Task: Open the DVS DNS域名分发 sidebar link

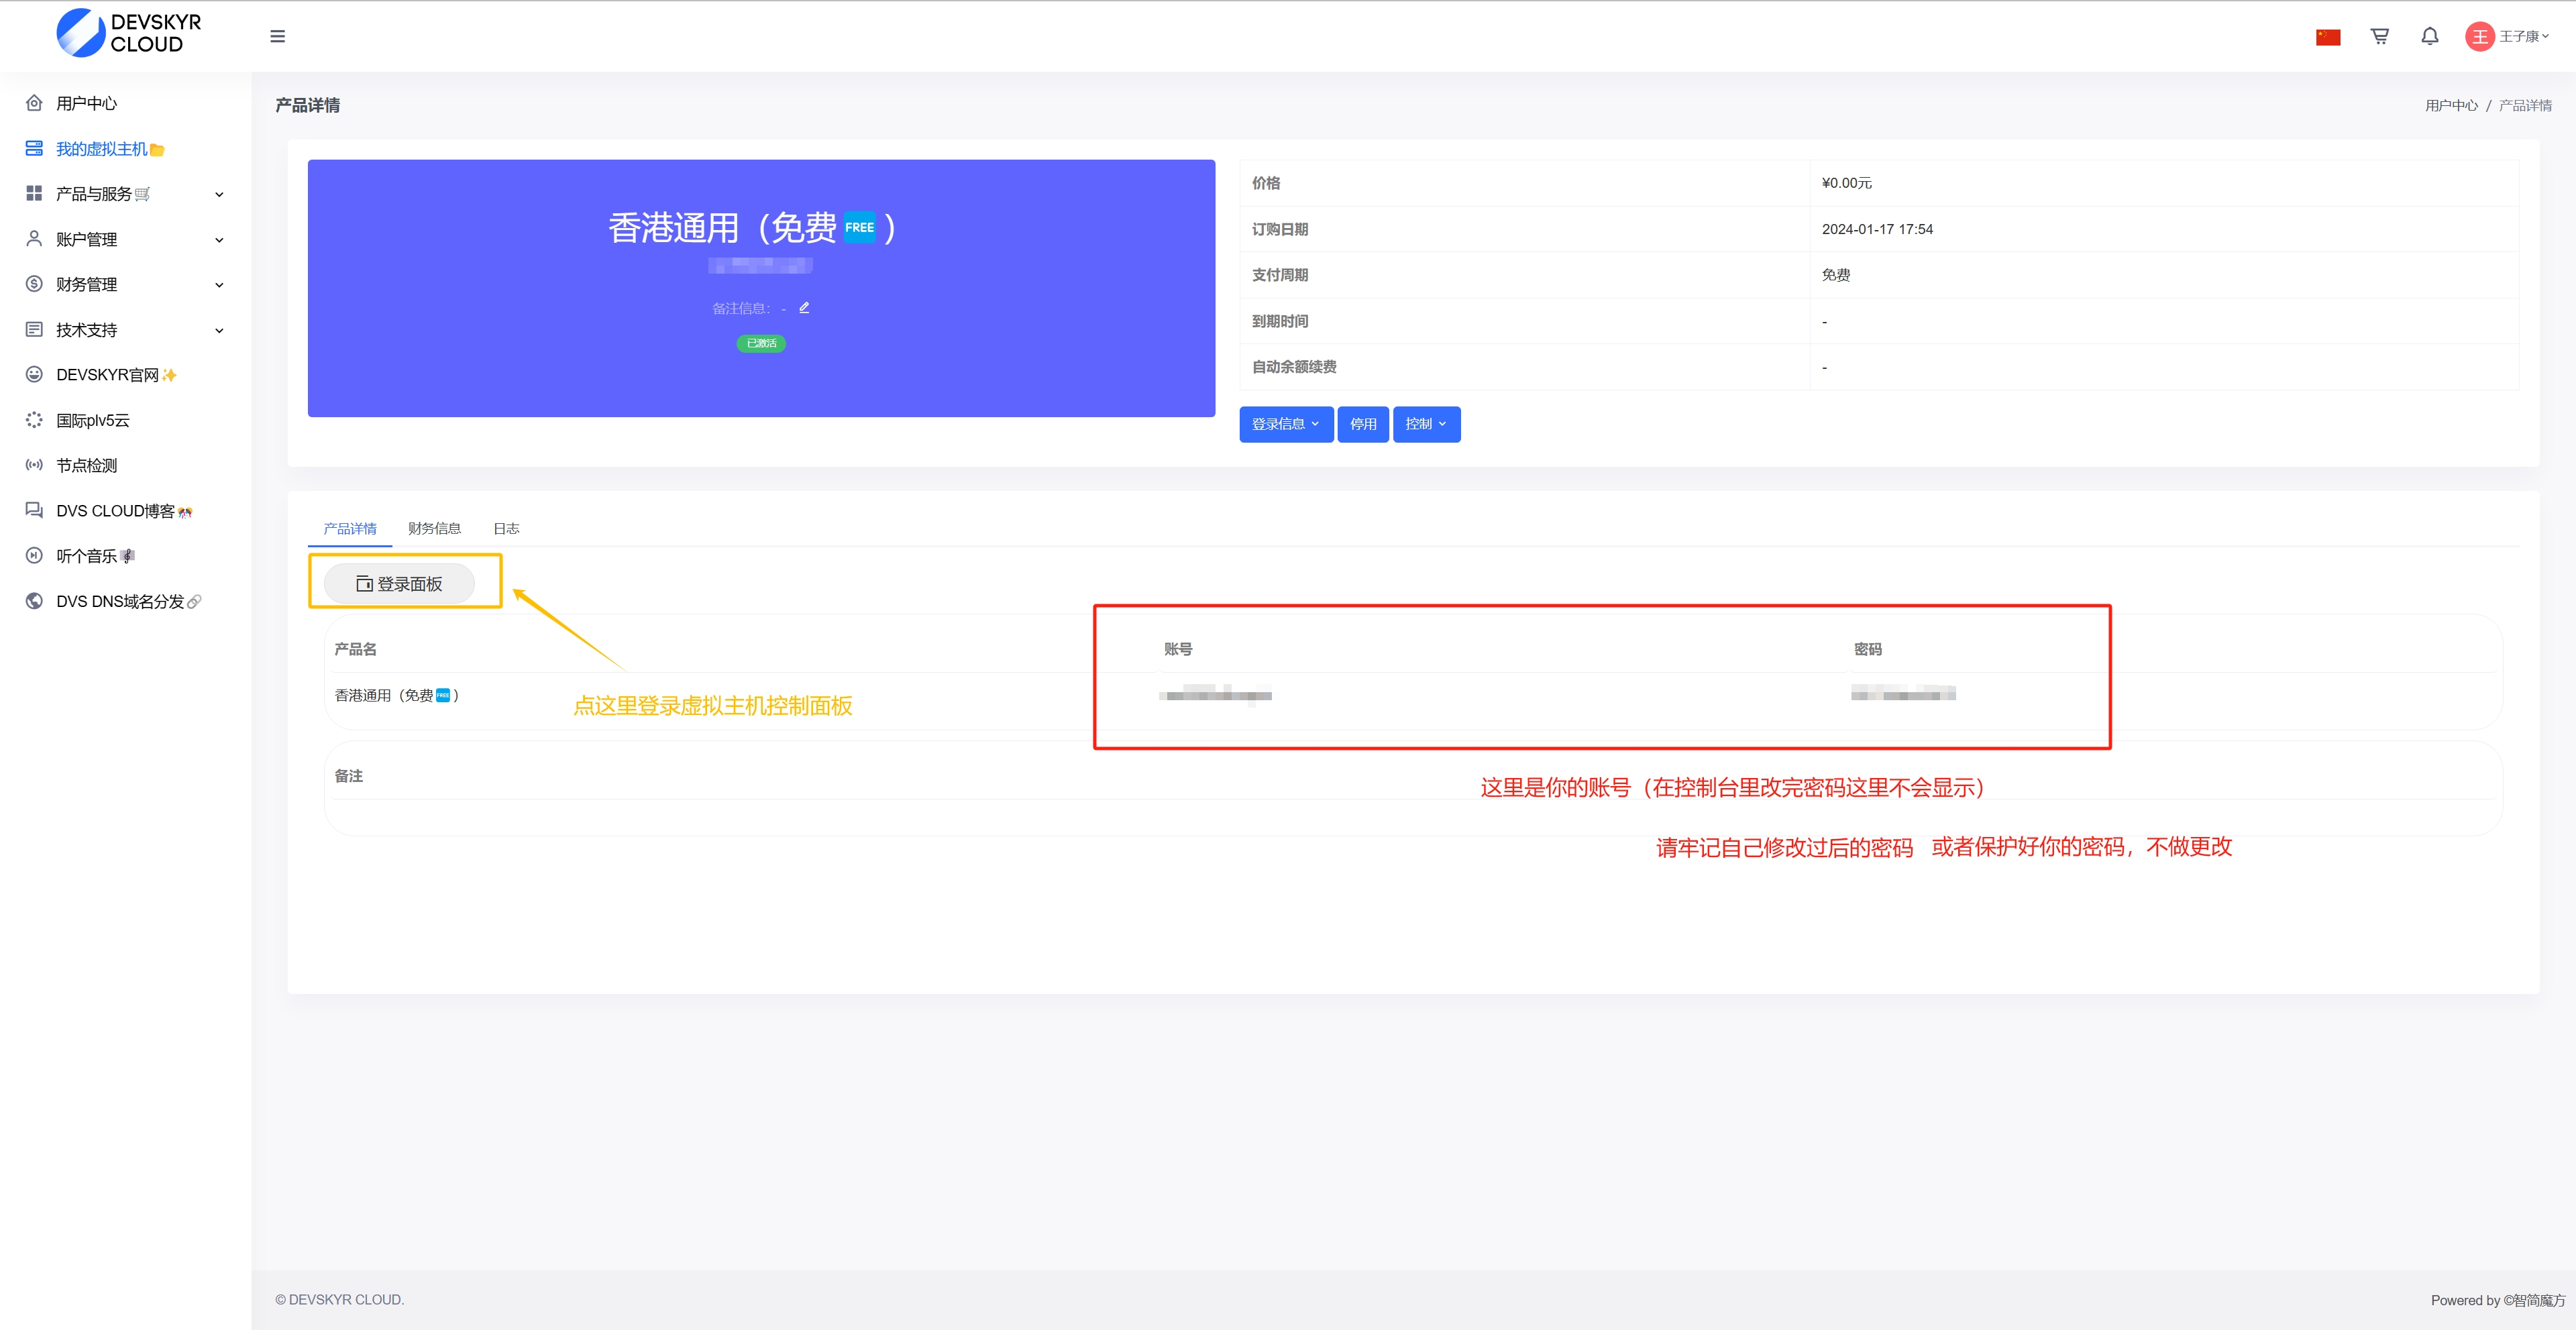Action: click(120, 601)
